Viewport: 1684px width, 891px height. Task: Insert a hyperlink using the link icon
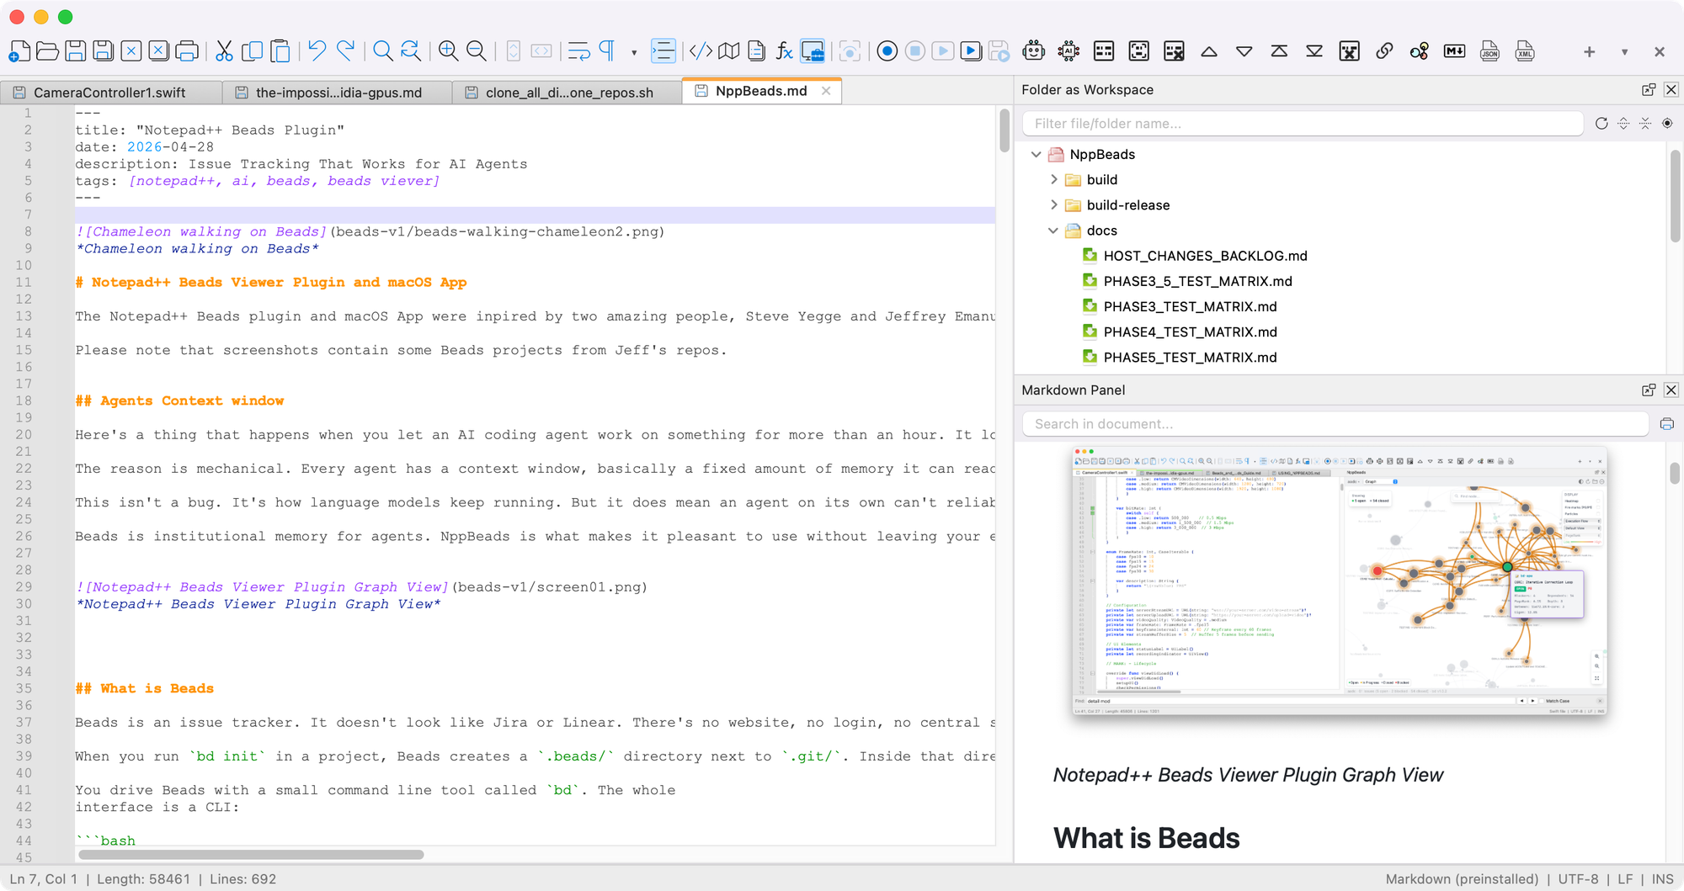(x=1384, y=50)
